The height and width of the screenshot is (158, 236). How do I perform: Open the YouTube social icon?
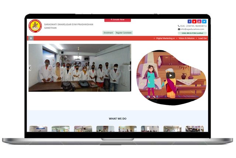[x=194, y=21]
